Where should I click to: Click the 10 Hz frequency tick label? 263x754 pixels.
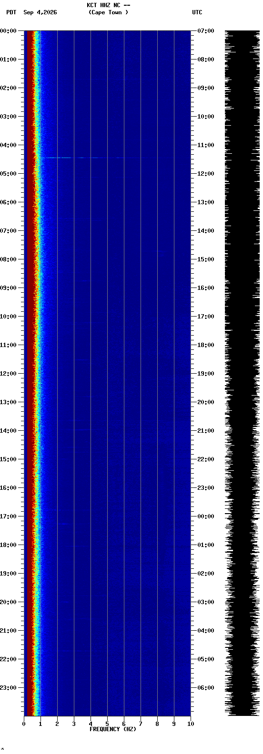click(x=191, y=724)
